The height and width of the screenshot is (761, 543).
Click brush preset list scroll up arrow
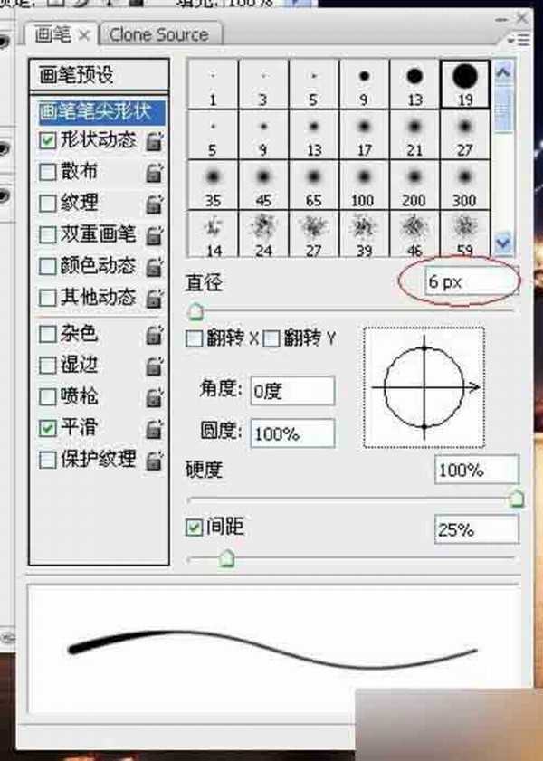tap(504, 72)
